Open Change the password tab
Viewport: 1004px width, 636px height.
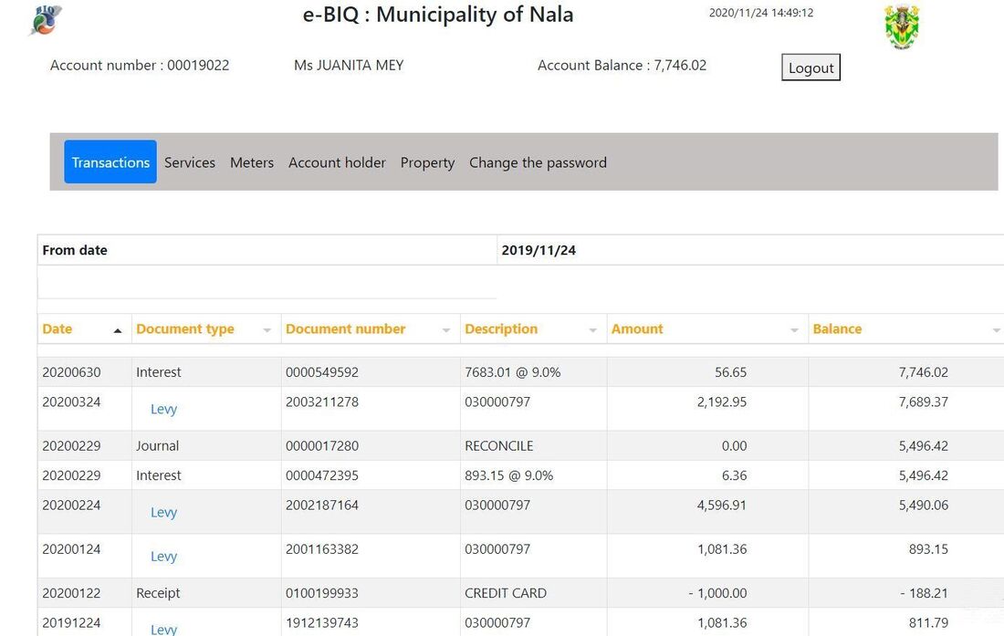(x=538, y=162)
